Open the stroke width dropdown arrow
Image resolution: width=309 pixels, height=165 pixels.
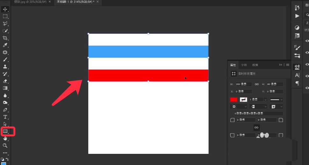coord(265,100)
